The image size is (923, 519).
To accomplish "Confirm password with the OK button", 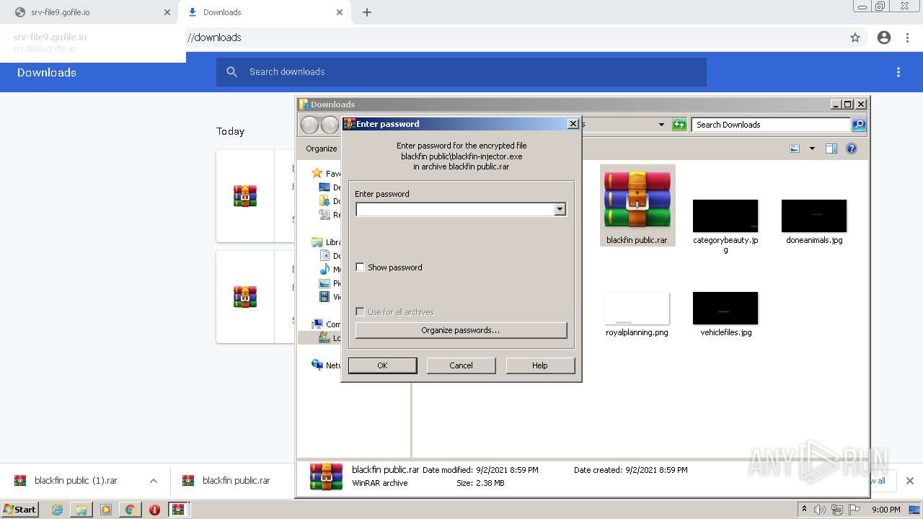I will pyautogui.click(x=382, y=365).
